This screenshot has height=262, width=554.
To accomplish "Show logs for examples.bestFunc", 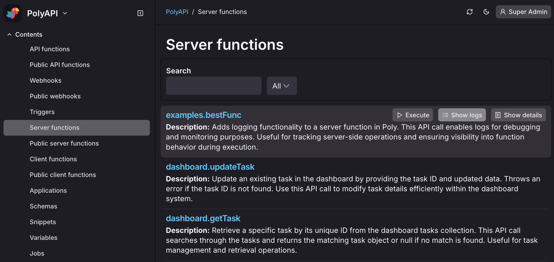I will (462, 115).
